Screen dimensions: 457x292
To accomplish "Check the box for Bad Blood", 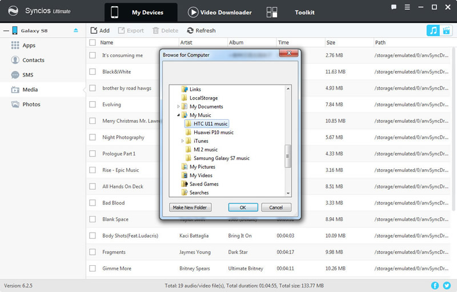I will (x=93, y=203).
